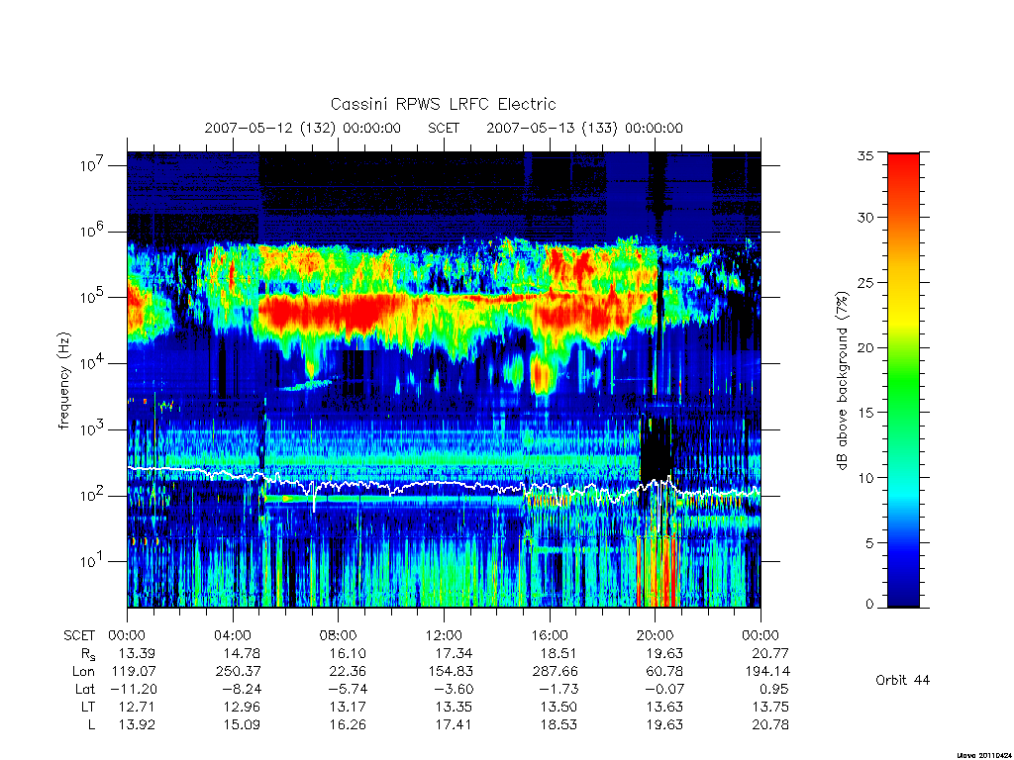Image resolution: width=1014 pixels, height=760 pixels.
Task: Click the 10^4 frequency axis tick label
Action: click(92, 362)
